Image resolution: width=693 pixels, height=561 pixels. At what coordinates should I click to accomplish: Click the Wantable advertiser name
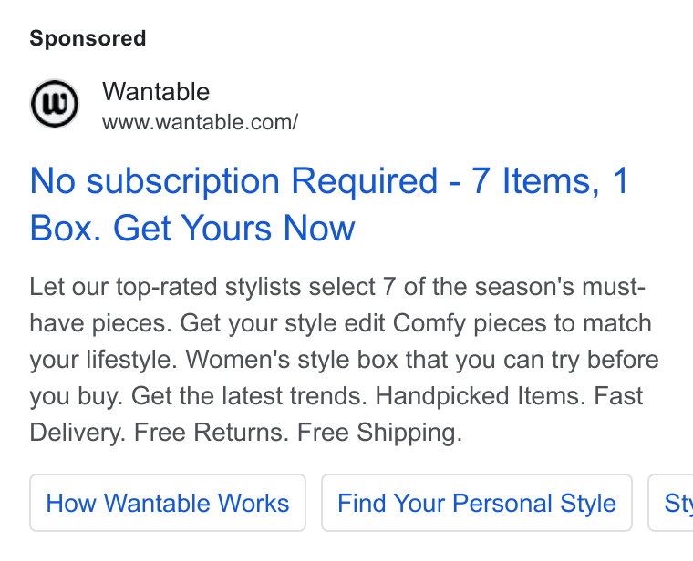click(156, 92)
